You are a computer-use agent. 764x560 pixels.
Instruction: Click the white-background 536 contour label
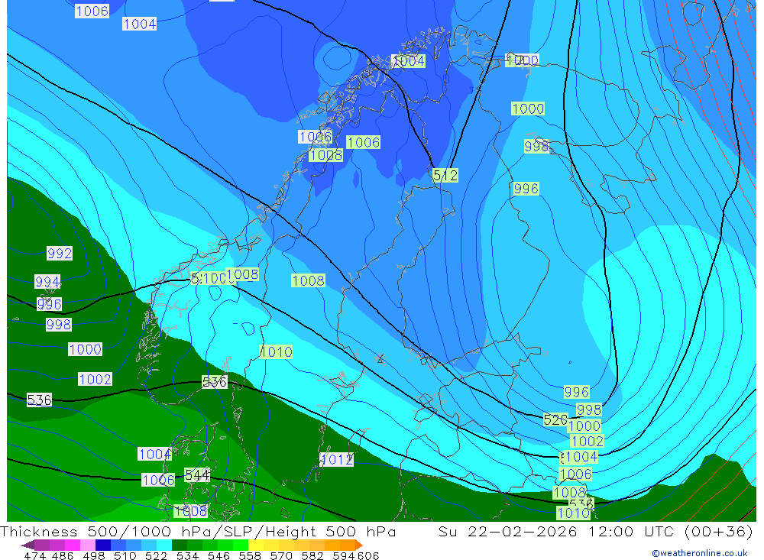[x=39, y=400]
